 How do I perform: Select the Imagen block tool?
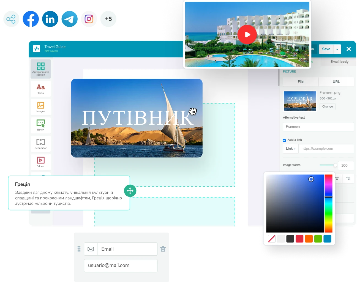tap(41, 107)
